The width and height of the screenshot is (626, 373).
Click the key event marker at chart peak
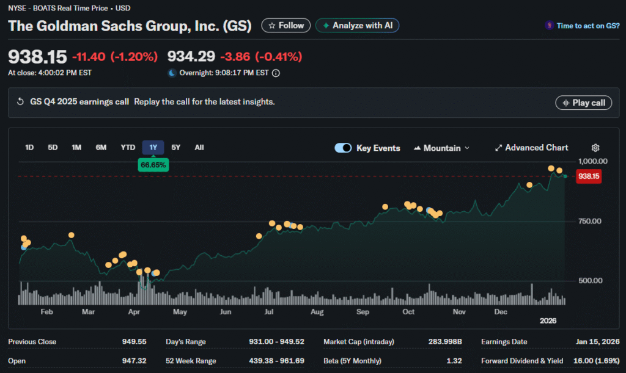(551, 168)
